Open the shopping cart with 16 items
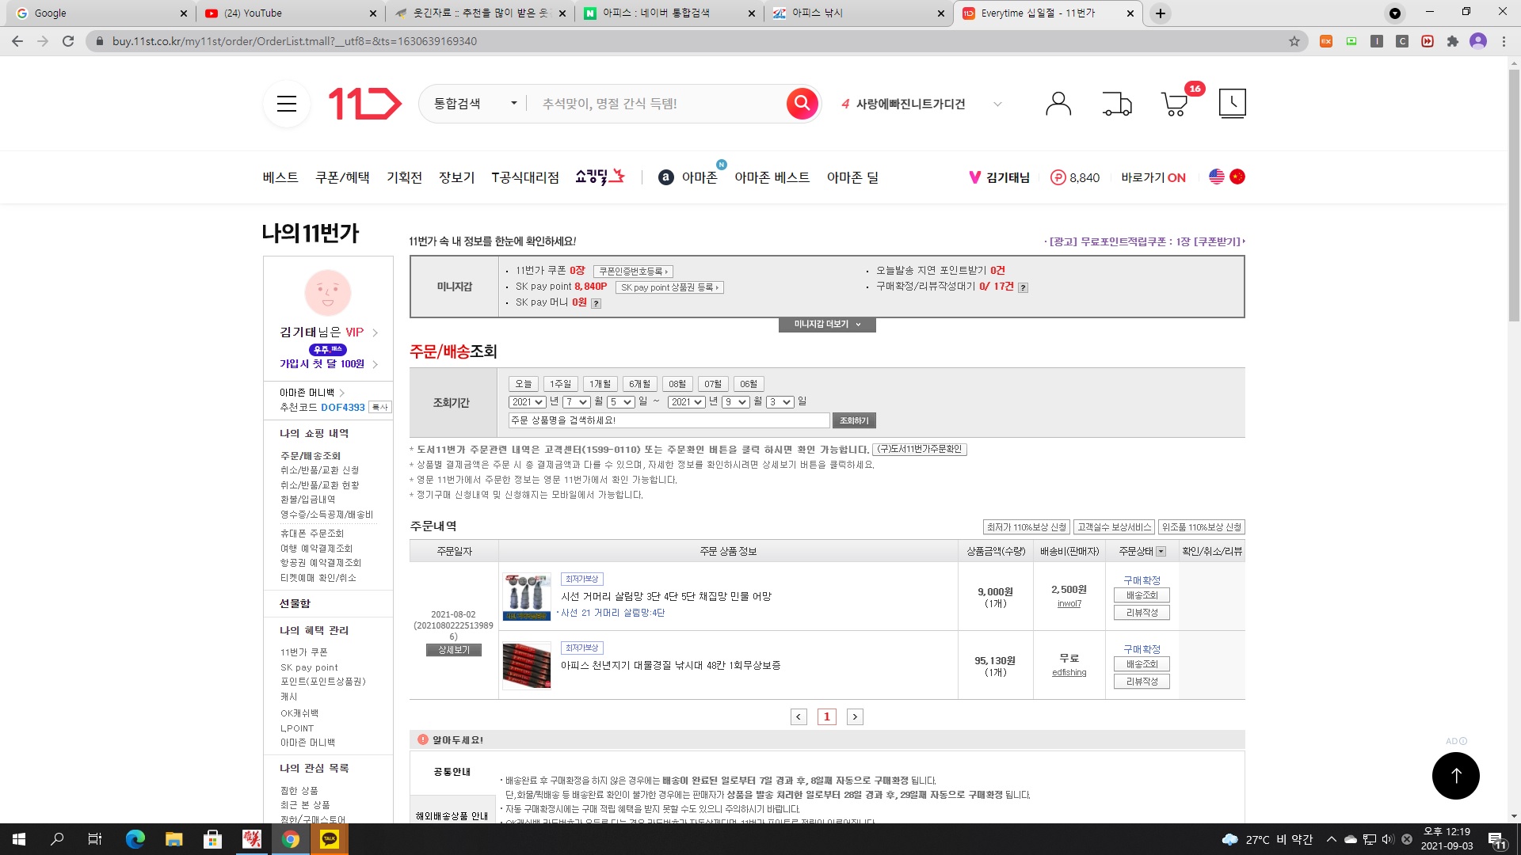1521x855 pixels. [x=1175, y=104]
